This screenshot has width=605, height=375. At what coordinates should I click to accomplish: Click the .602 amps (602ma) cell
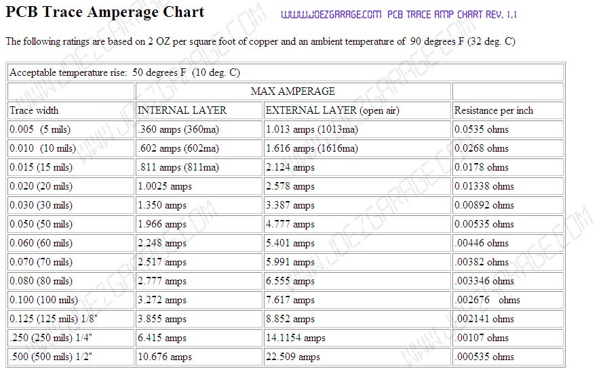(x=178, y=148)
